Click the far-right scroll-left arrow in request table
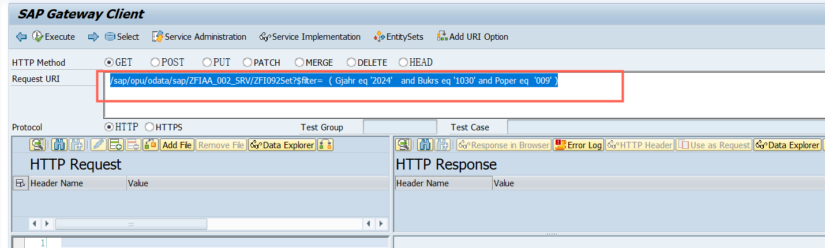Screen dimensions: 825x248 pos(369,223)
